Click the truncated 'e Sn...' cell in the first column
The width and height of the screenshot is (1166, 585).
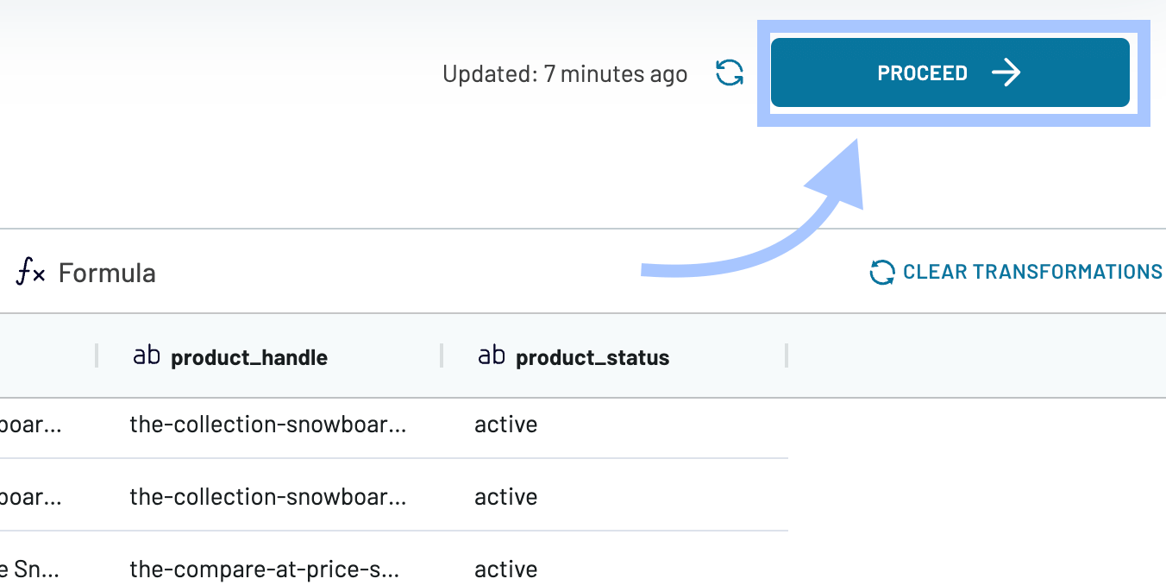point(30,569)
